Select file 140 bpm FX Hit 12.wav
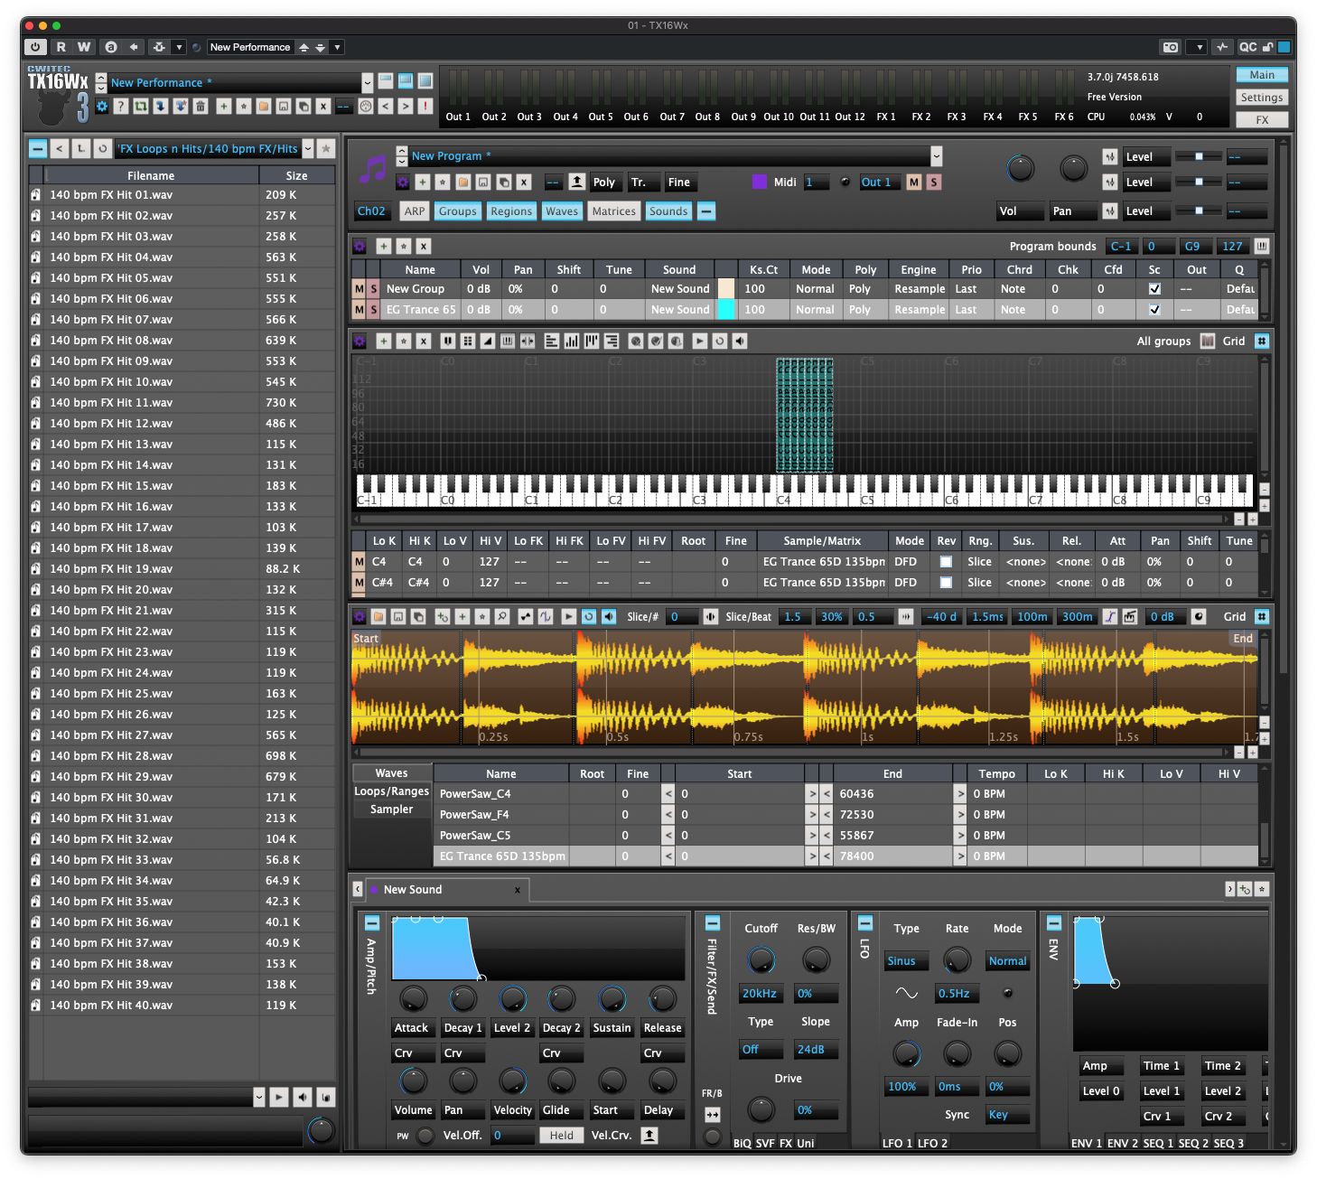Screen dimensions: 1317x1179 [x=182, y=424]
